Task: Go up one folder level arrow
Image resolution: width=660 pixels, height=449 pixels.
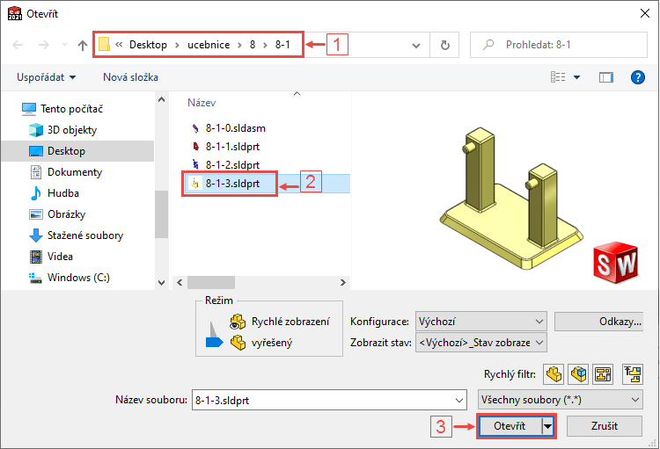Action: [x=83, y=45]
